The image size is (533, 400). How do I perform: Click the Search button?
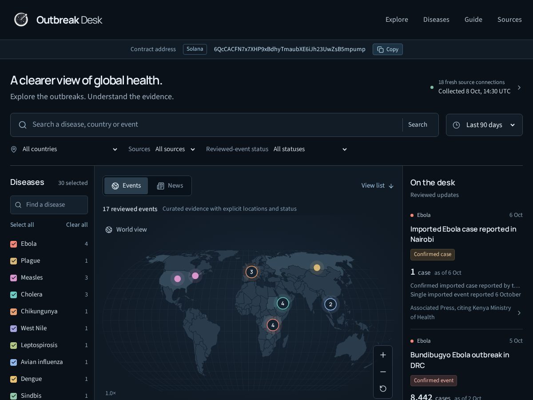pos(418,125)
